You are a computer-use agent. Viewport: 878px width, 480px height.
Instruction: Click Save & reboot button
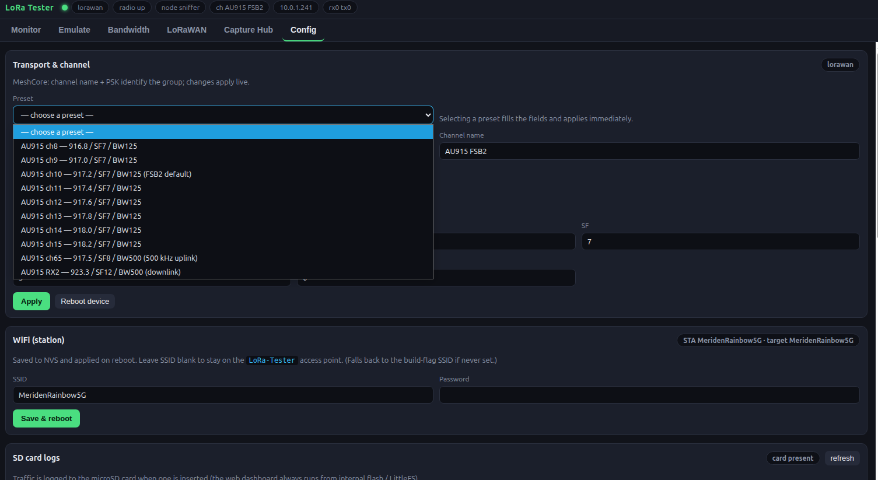46,419
